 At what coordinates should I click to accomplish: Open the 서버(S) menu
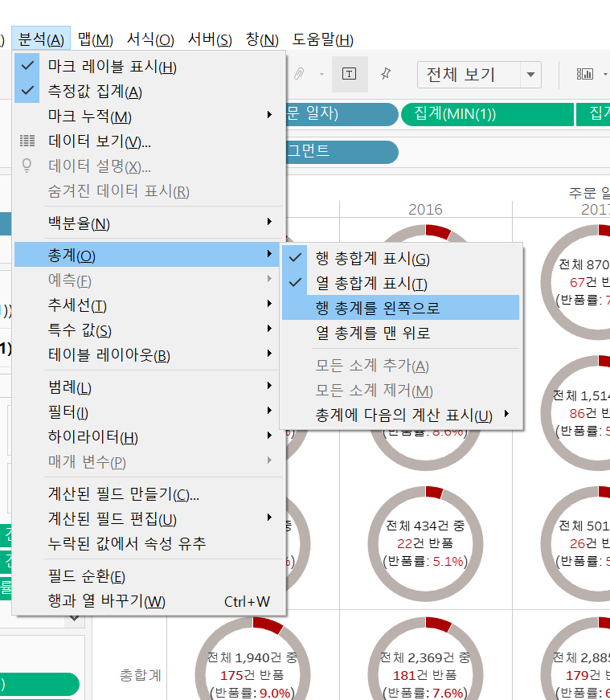[210, 39]
